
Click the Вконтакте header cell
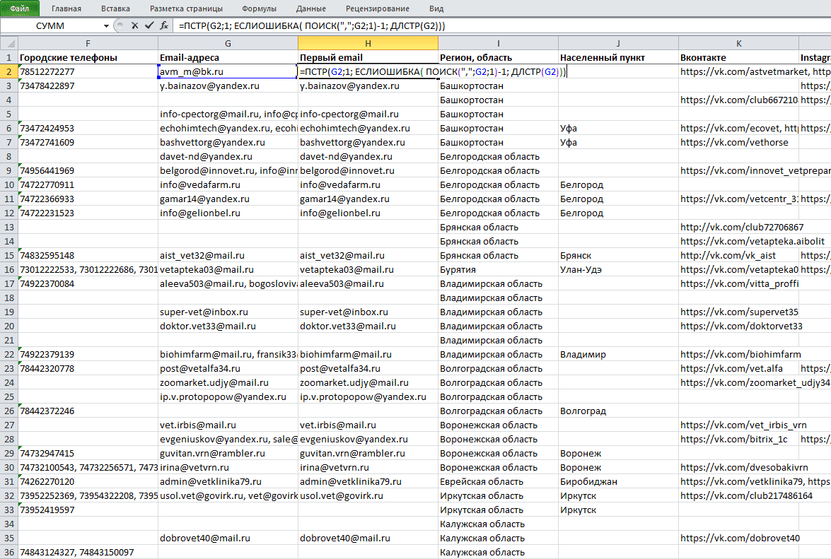pyautogui.click(x=739, y=58)
